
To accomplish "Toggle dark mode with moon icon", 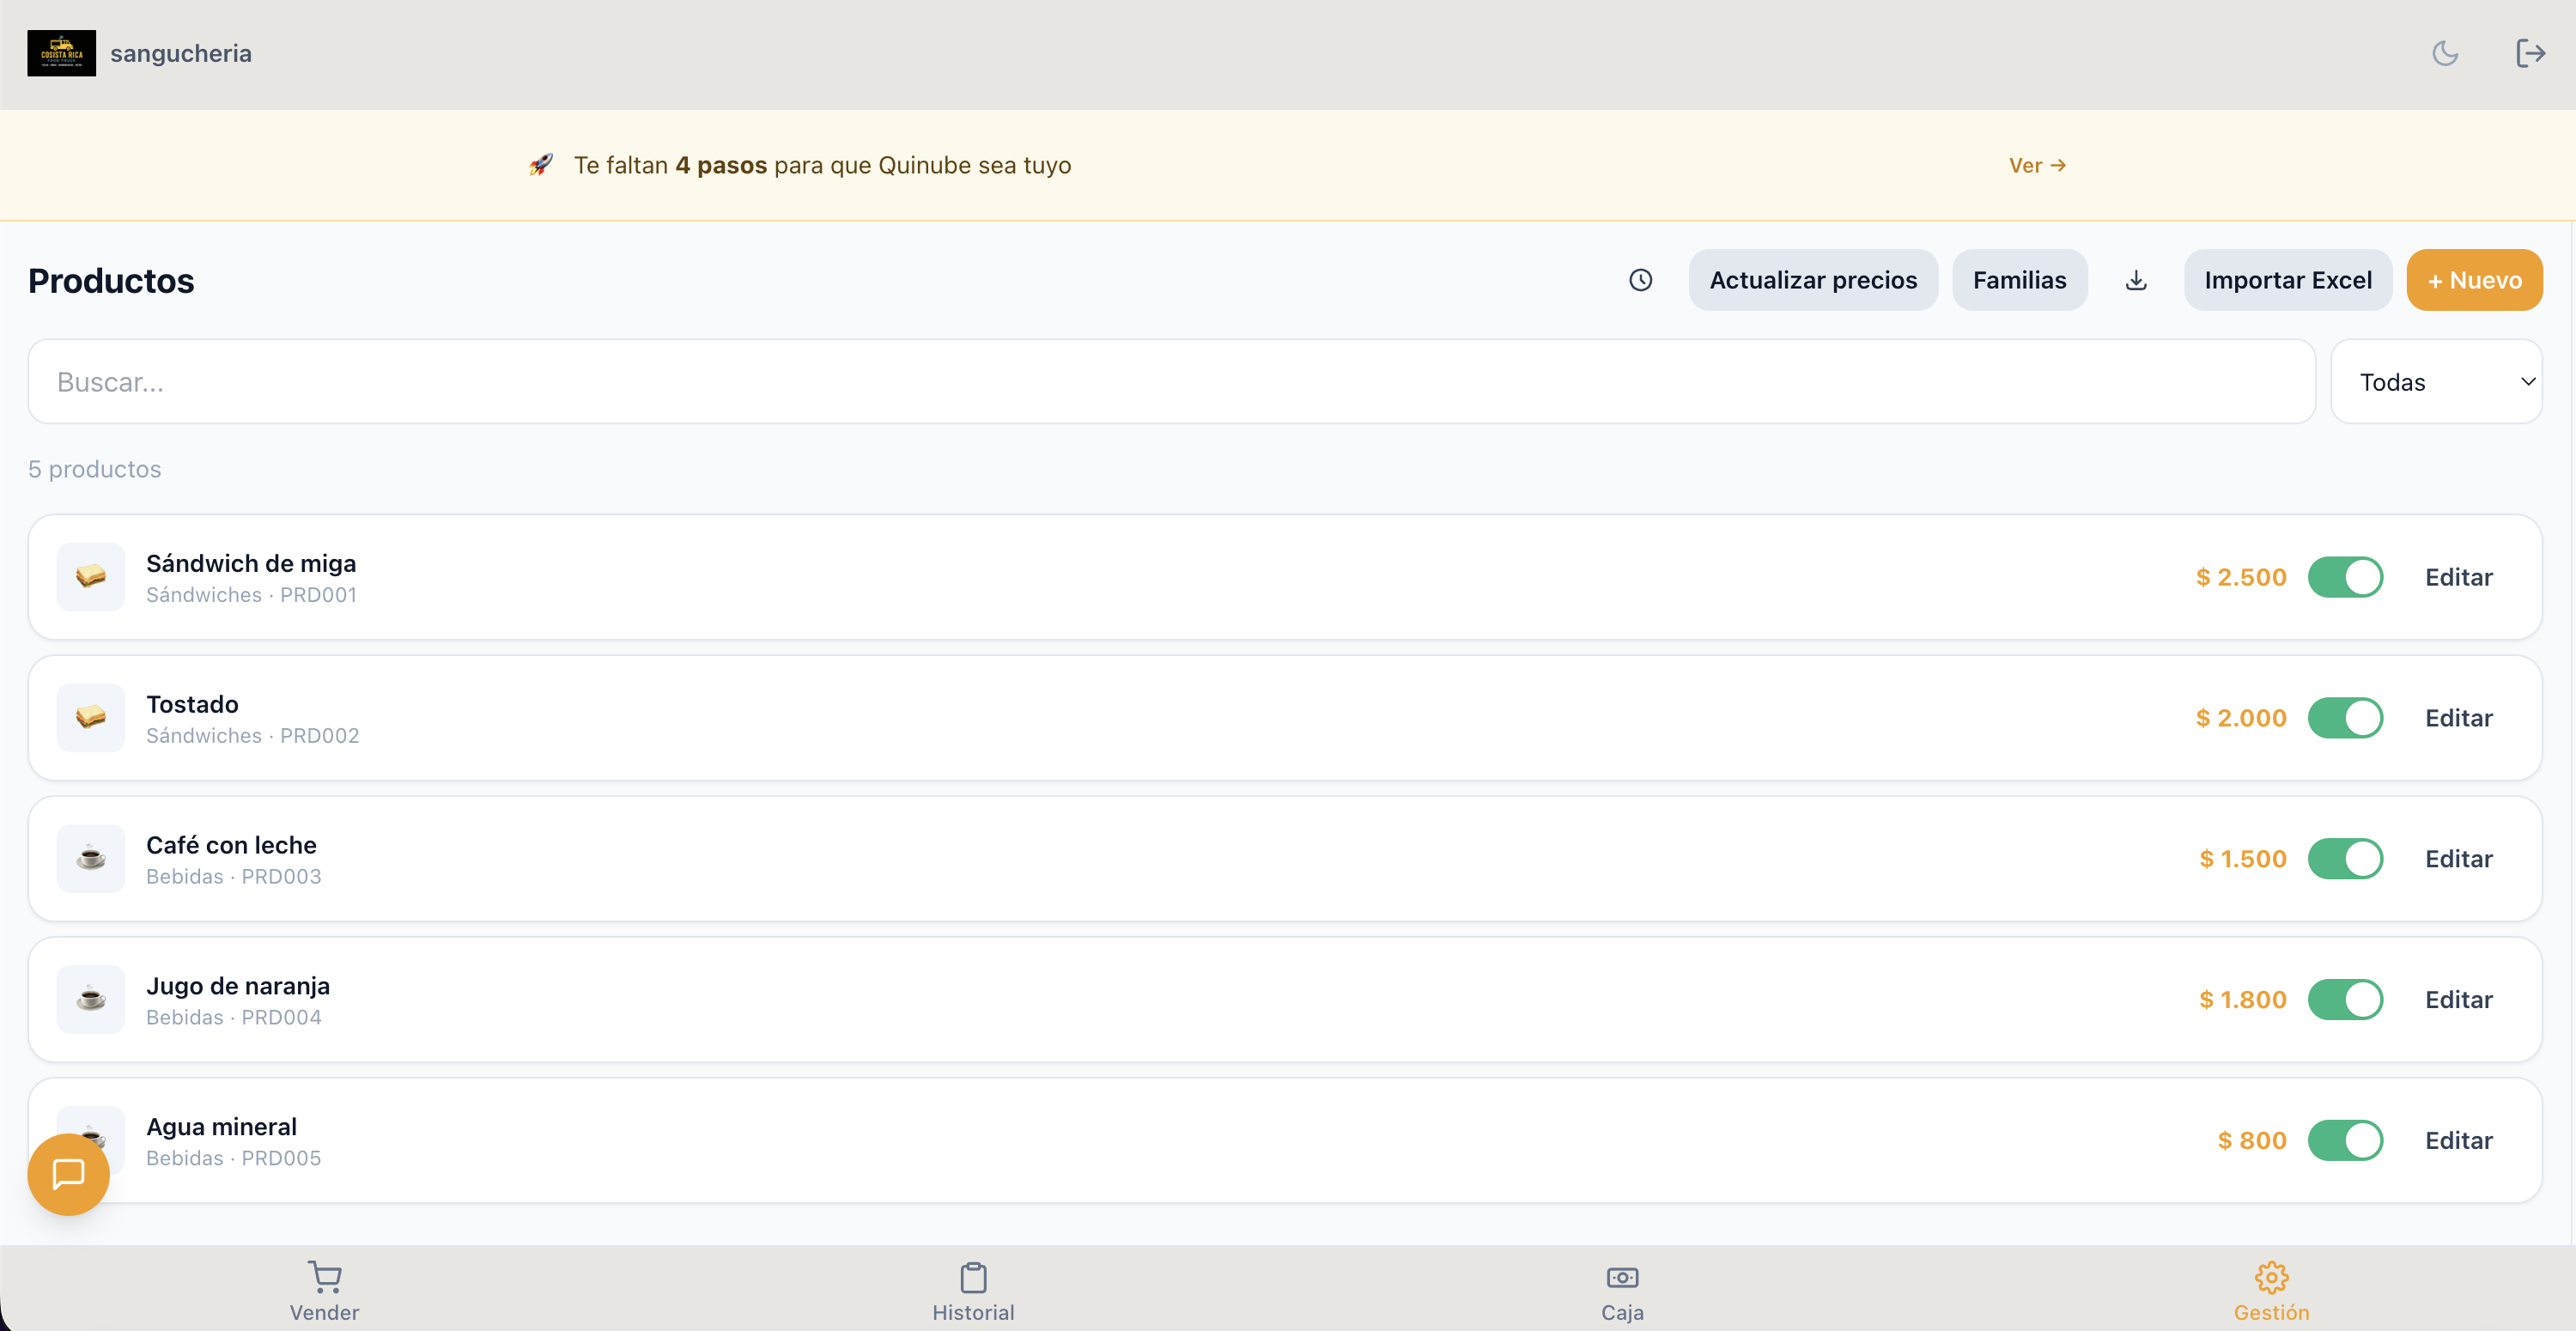I will click(2445, 53).
